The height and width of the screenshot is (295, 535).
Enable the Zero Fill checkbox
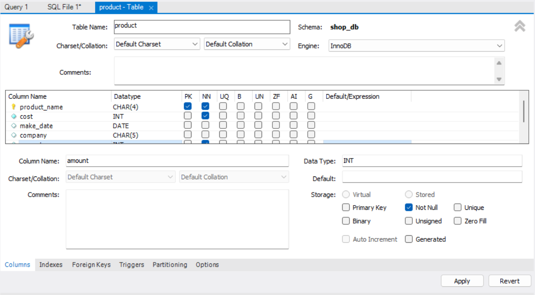457,221
